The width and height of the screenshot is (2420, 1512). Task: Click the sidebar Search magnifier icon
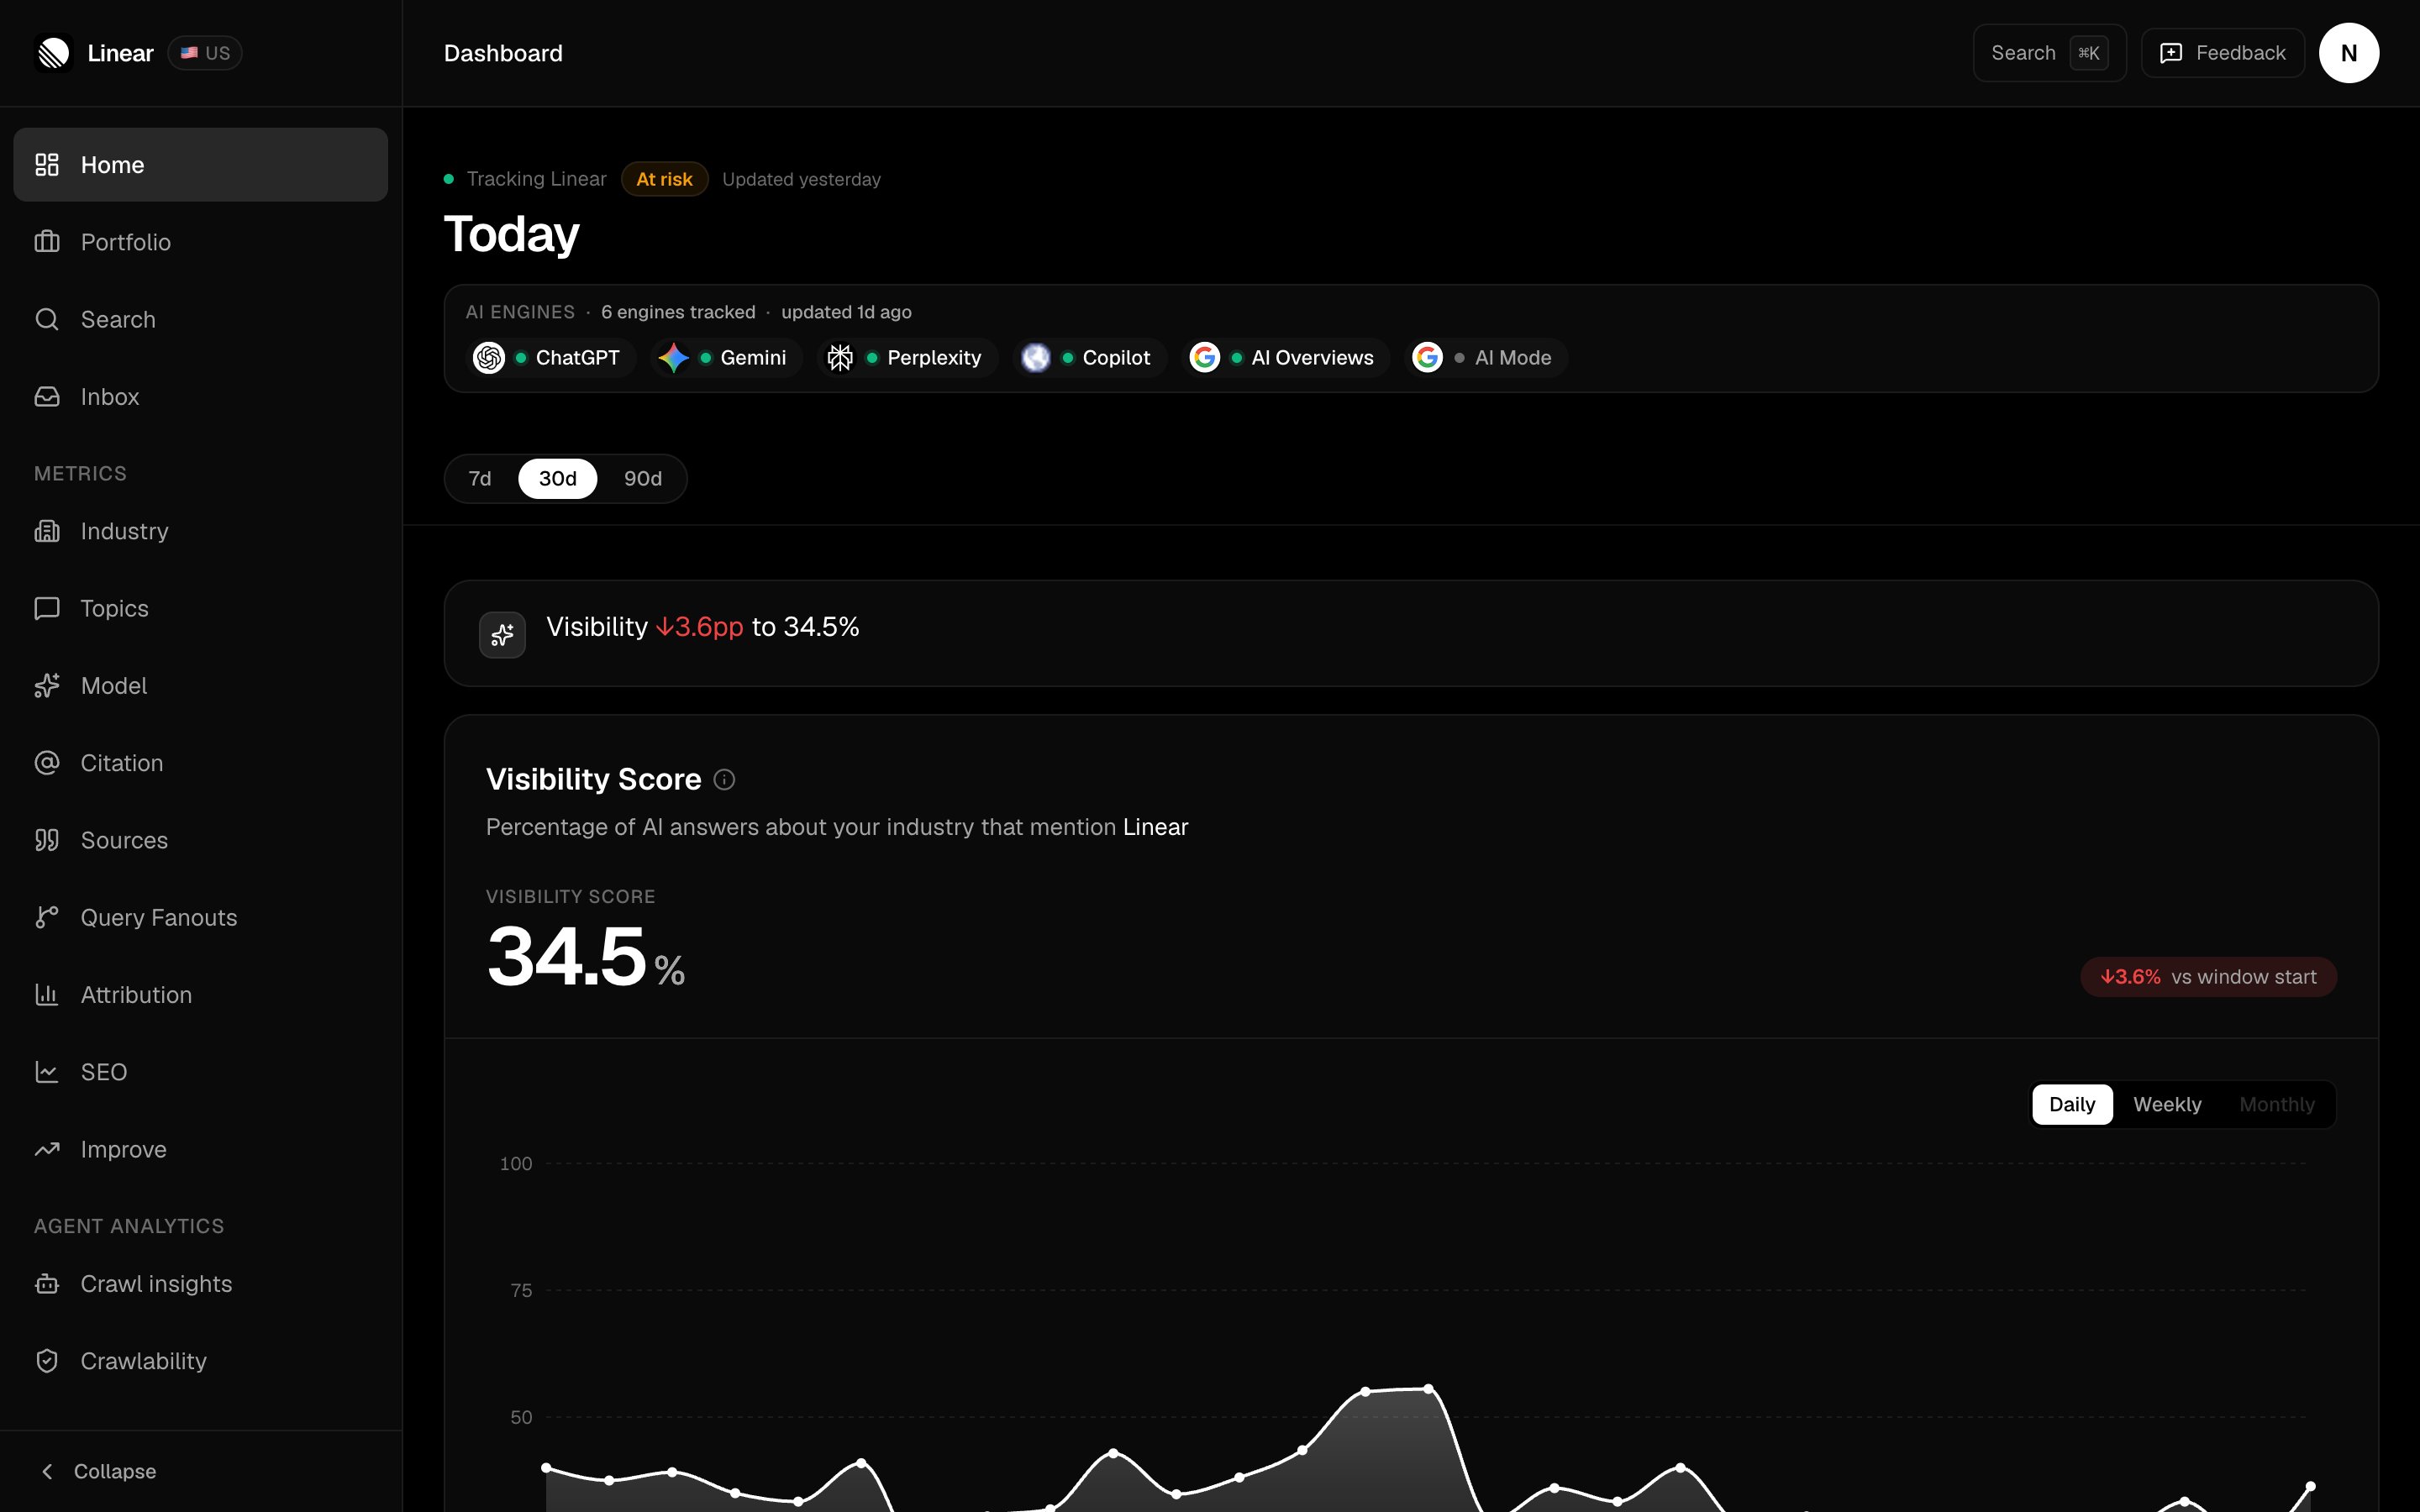tap(47, 319)
